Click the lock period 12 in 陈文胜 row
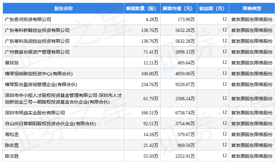This screenshot has width=275, height=164. [x=225, y=155]
